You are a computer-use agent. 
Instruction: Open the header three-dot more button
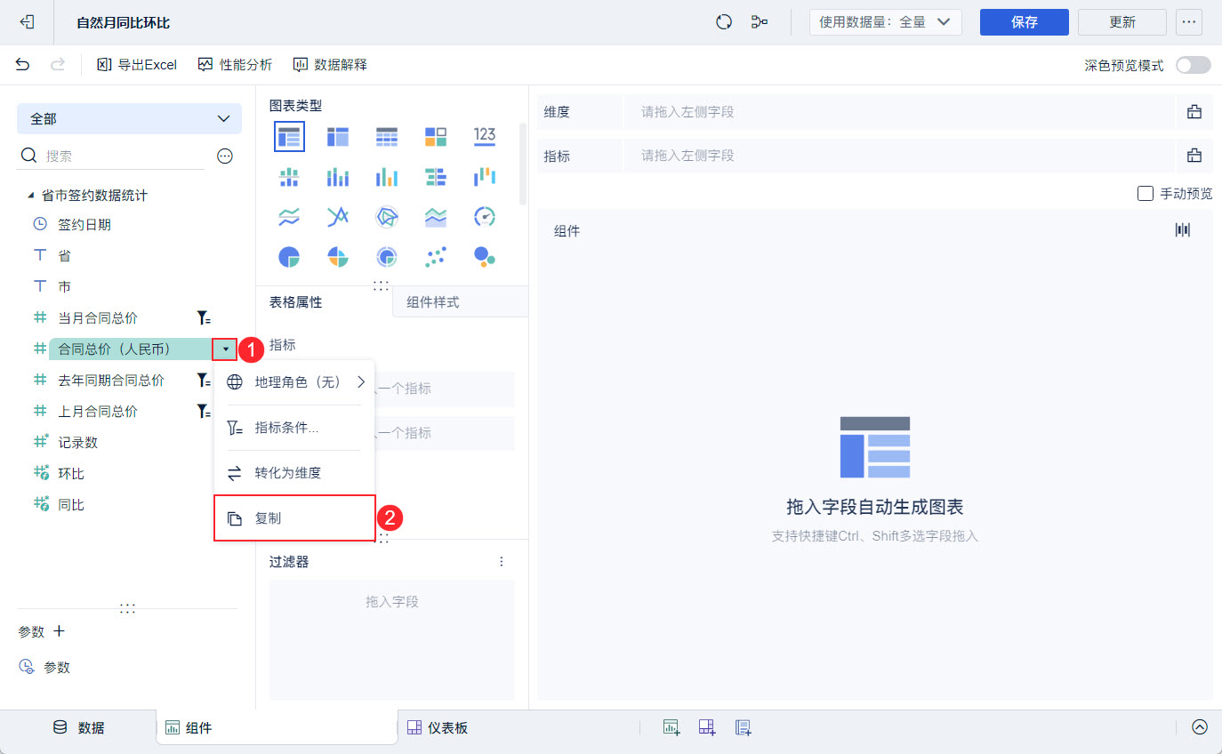click(1189, 22)
